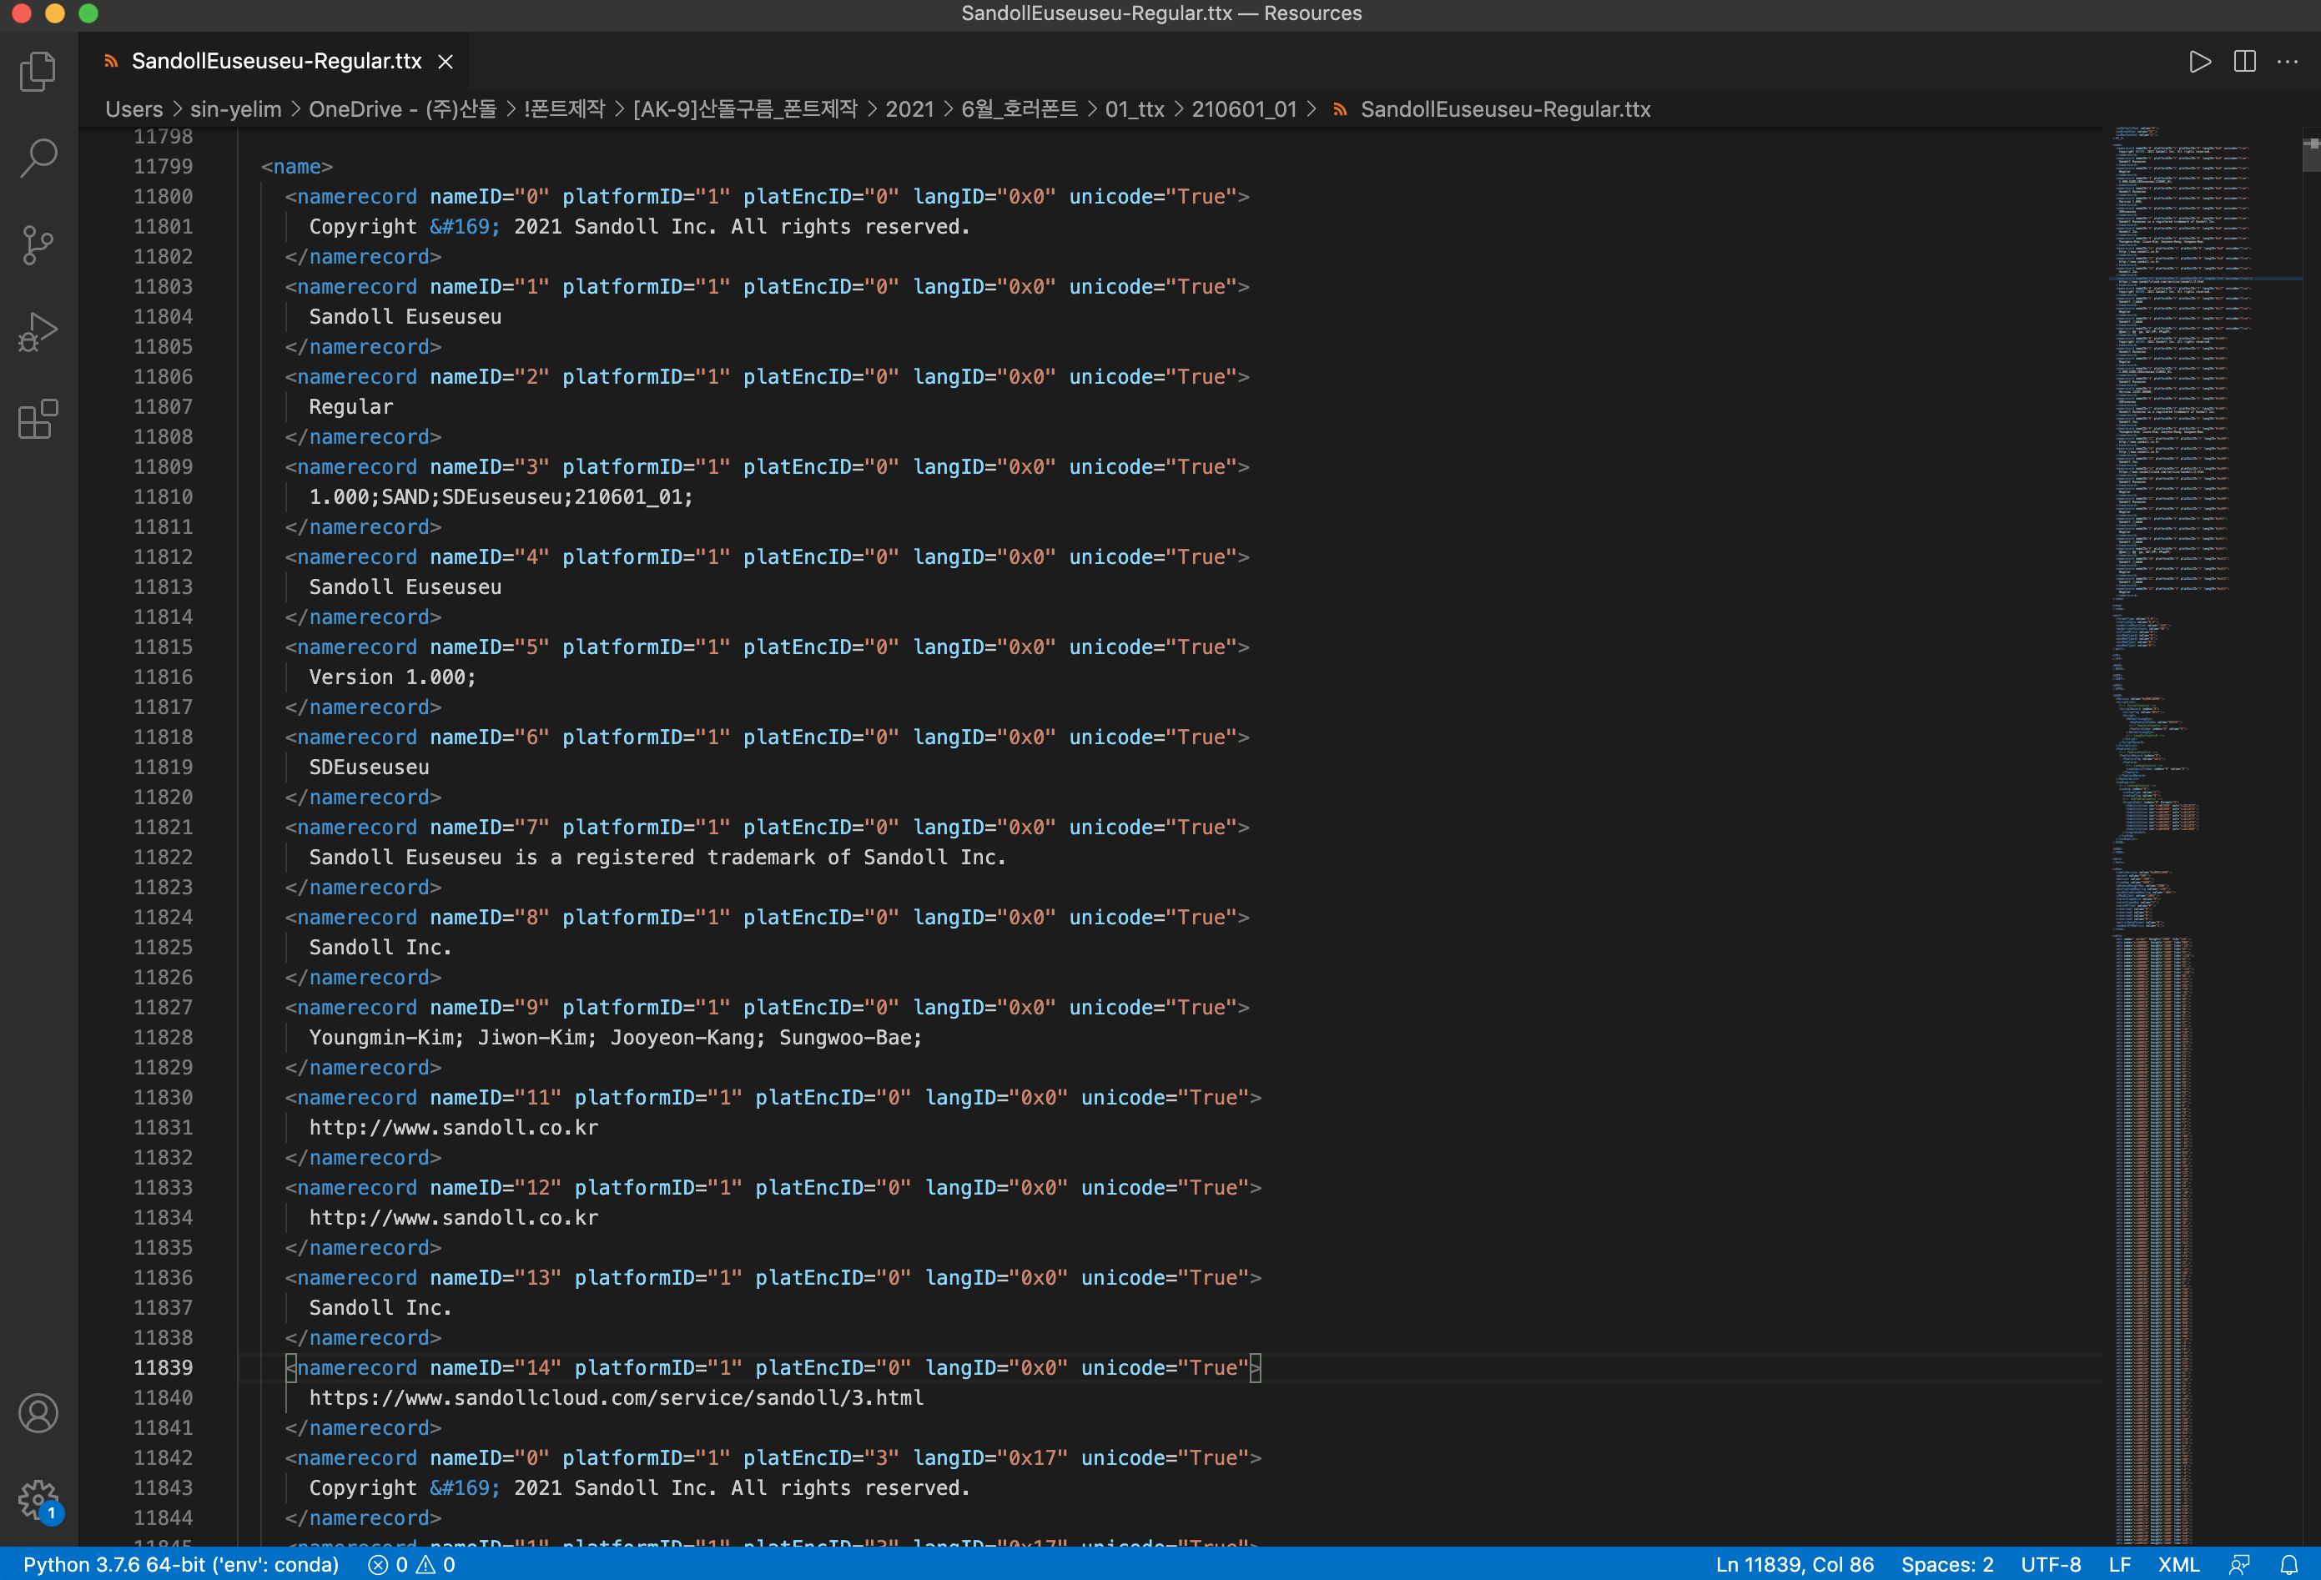This screenshot has height=1580, width=2321.
Task: Click the sandollcloud.com license URL
Action: (617, 1397)
